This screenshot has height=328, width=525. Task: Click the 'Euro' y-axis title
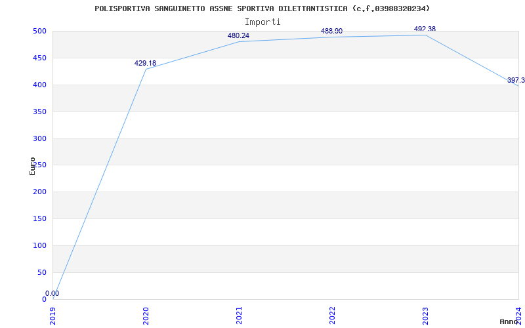point(32,167)
